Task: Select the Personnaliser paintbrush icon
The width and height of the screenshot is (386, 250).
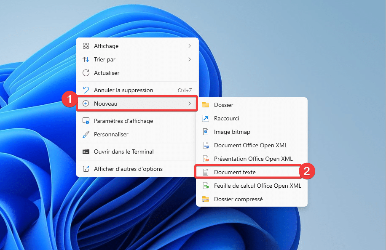Action: (86, 134)
